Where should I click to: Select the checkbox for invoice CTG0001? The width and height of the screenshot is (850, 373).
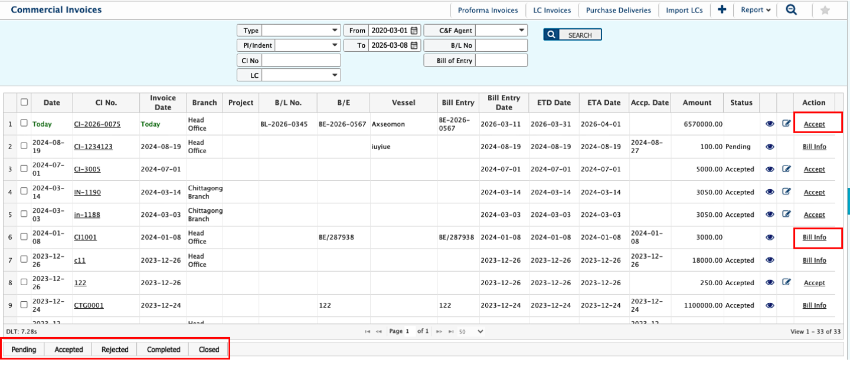(x=24, y=305)
